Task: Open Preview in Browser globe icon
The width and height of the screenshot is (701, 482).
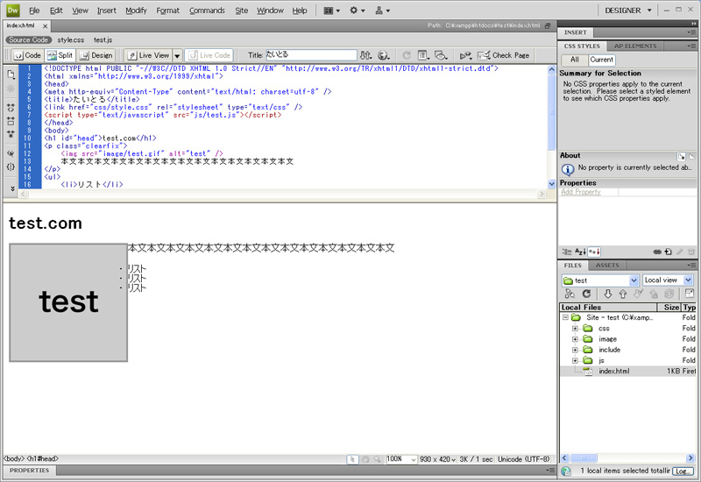Action: click(383, 55)
